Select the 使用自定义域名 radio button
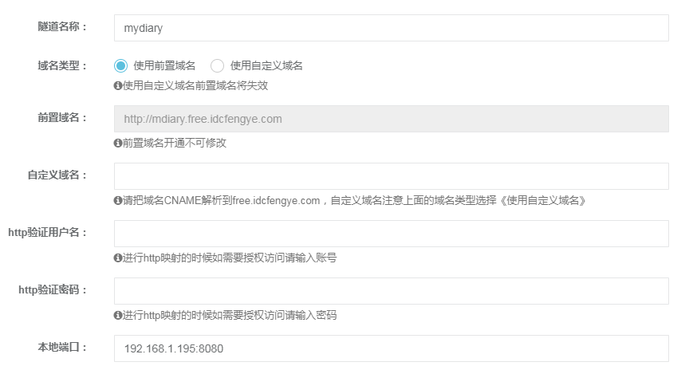Image resolution: width=697 pixels, height=366 pixels. click(217, 66)
